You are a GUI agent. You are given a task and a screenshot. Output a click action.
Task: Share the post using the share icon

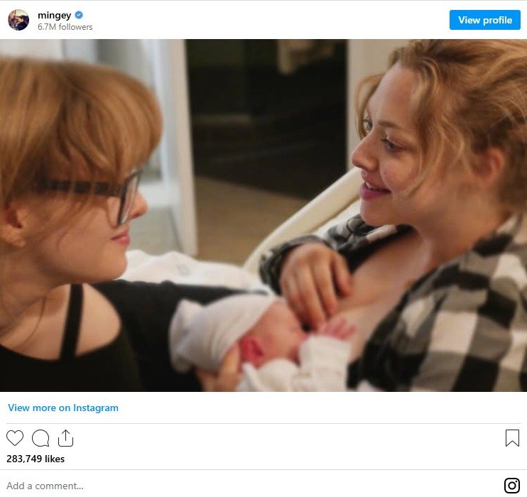66,438
